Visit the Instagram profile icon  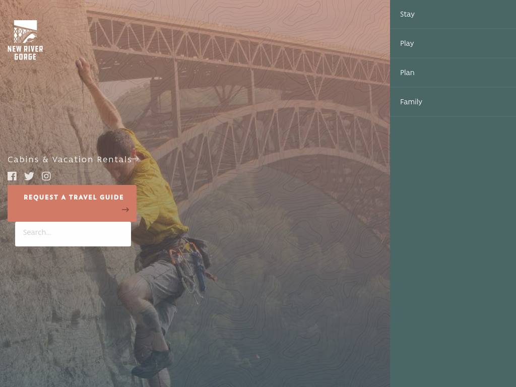[46, 176]
